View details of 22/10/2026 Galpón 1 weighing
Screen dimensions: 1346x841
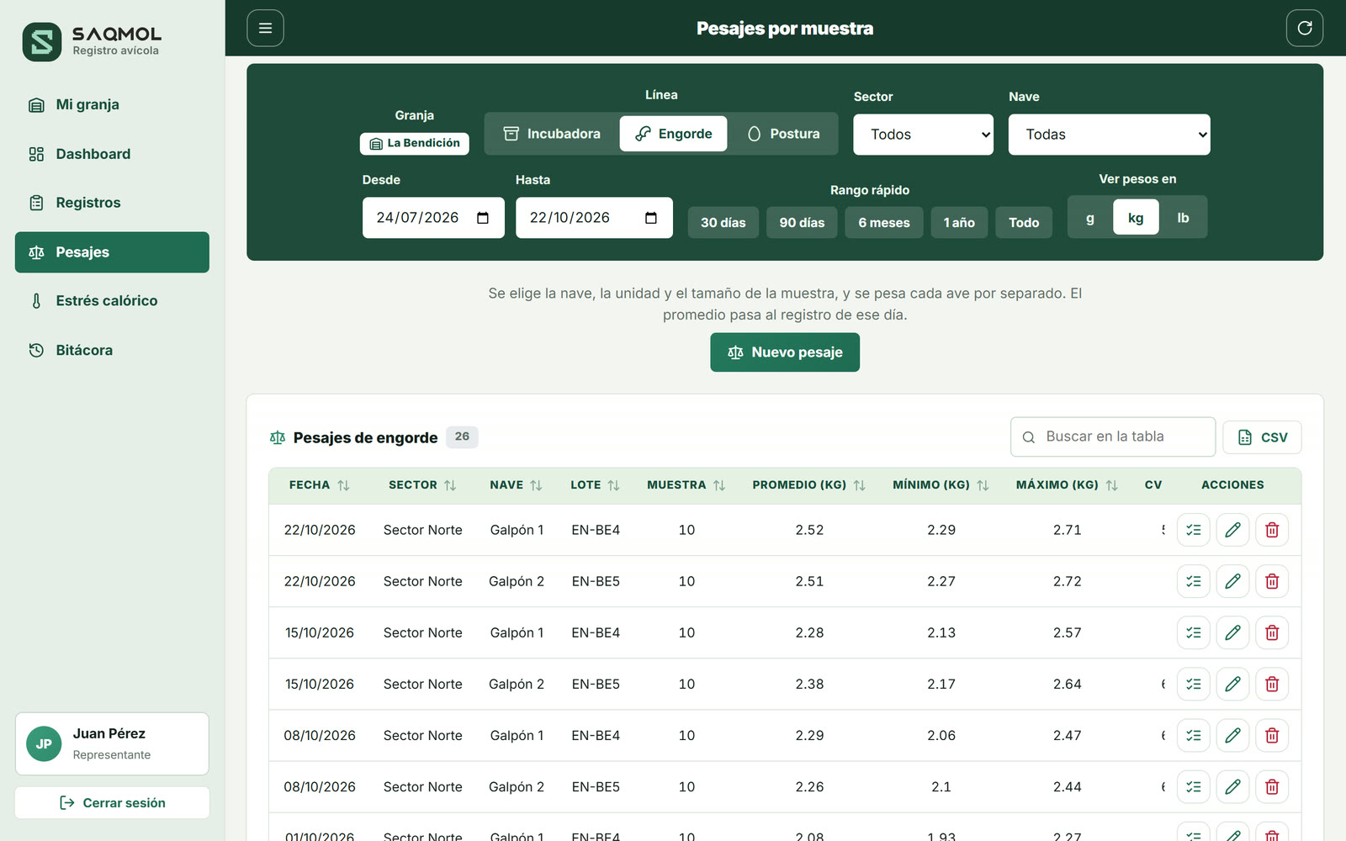coord(1193,530)
